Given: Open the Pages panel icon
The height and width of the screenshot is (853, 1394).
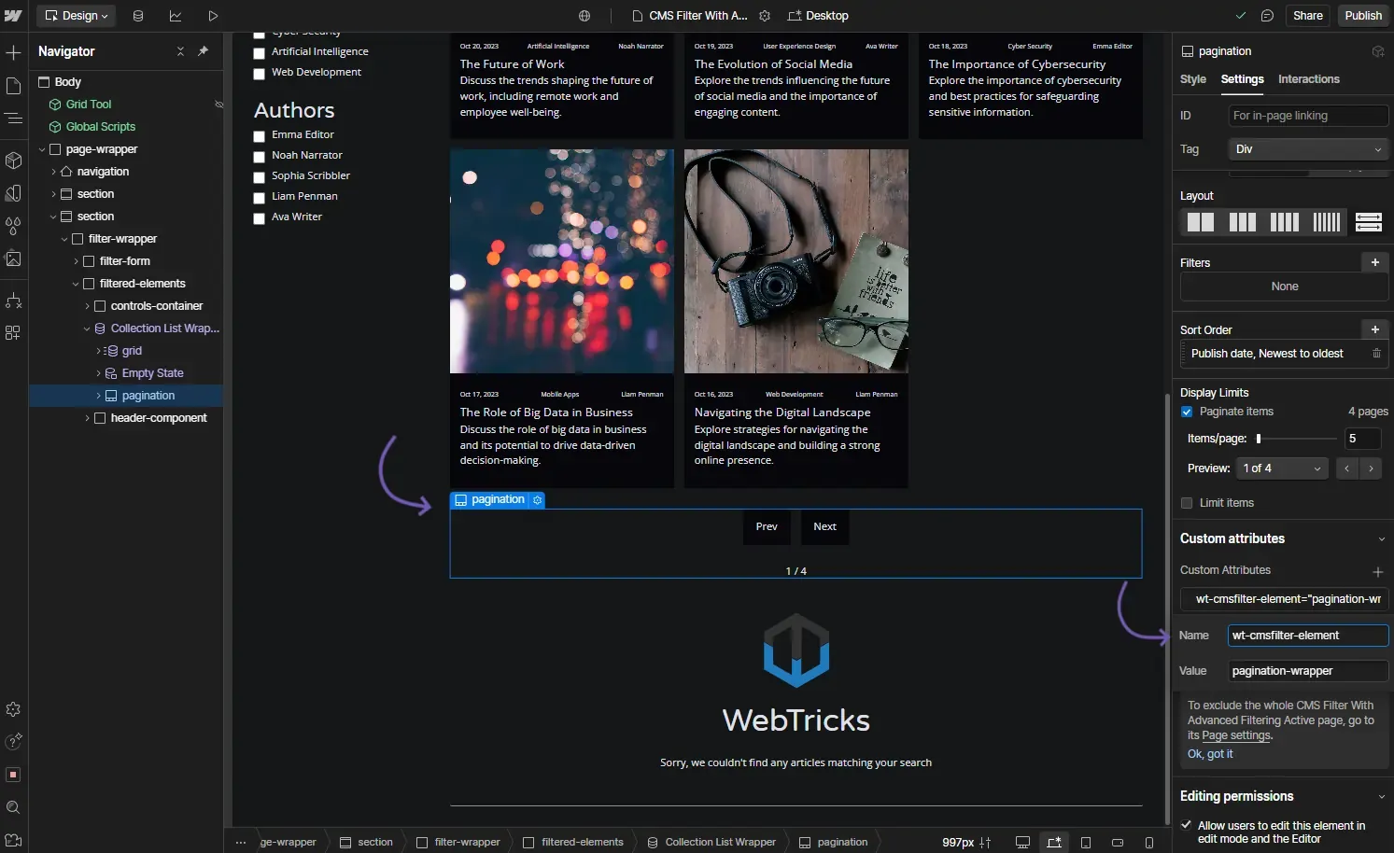Looking at the screenshot, I should coord(13,86).
